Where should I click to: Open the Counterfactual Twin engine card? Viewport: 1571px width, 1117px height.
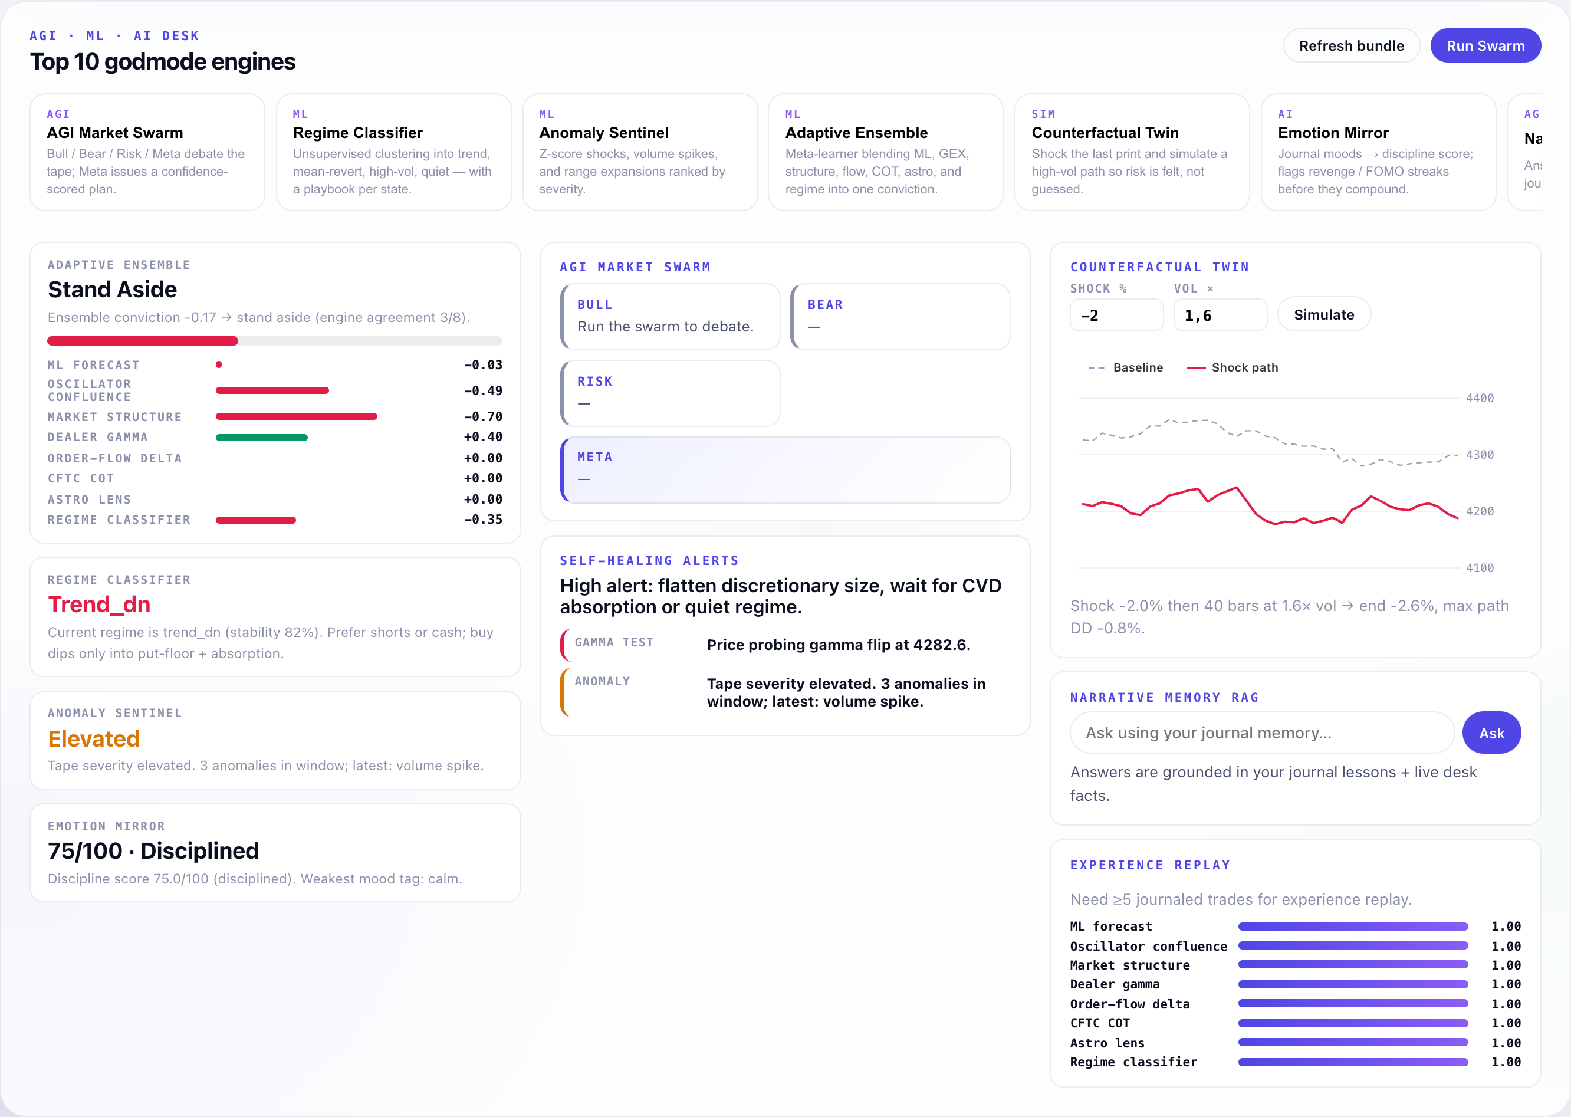pos(1132,152)
